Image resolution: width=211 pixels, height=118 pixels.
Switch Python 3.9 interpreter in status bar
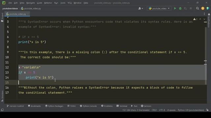pos(191,110)
